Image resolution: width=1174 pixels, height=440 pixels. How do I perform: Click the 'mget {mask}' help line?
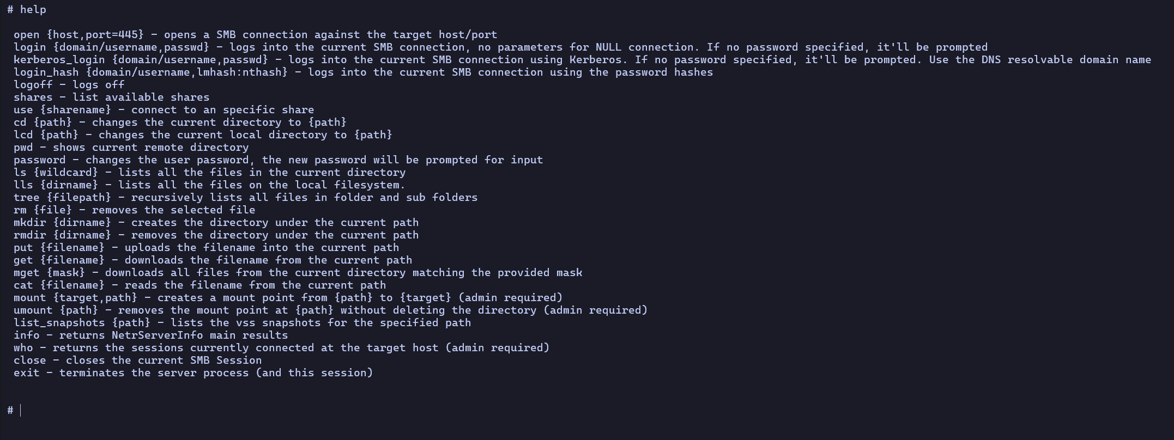tap(298, 273)
